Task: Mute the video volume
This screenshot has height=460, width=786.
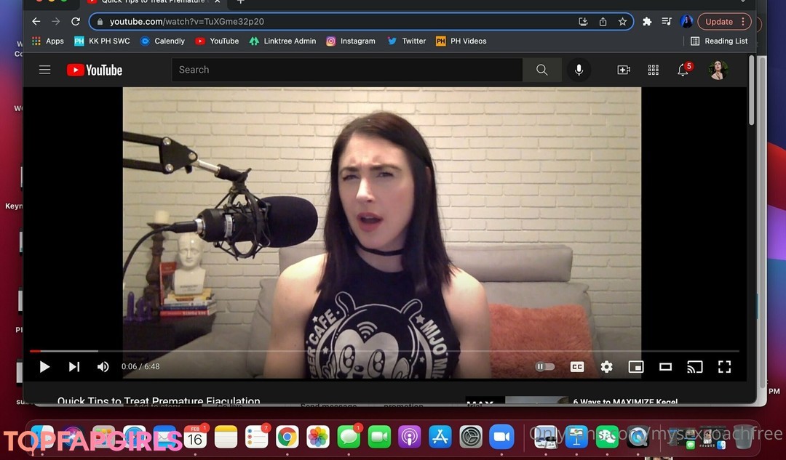Action: (103, 367)
